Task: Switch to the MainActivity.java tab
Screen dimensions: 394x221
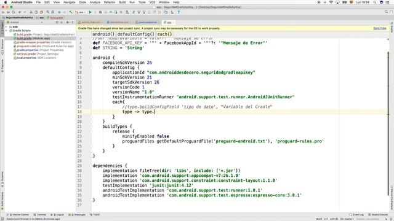Action: [x=119, y=22]
